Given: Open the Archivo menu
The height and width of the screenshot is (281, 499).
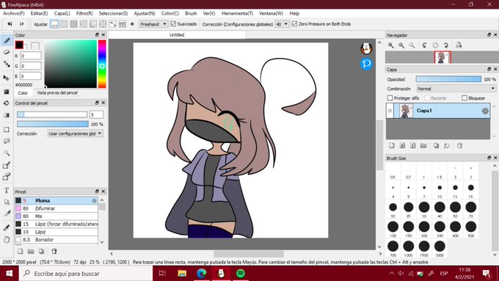Looking at the screenshot, I should pos(14,13).
